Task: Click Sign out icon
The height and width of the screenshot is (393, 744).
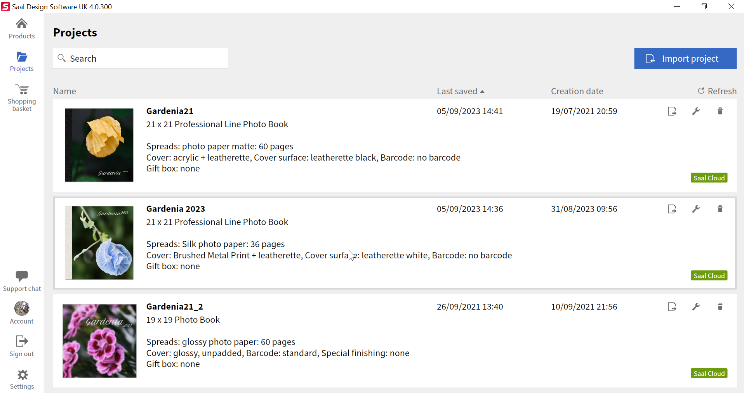Action: click(22, 341)
